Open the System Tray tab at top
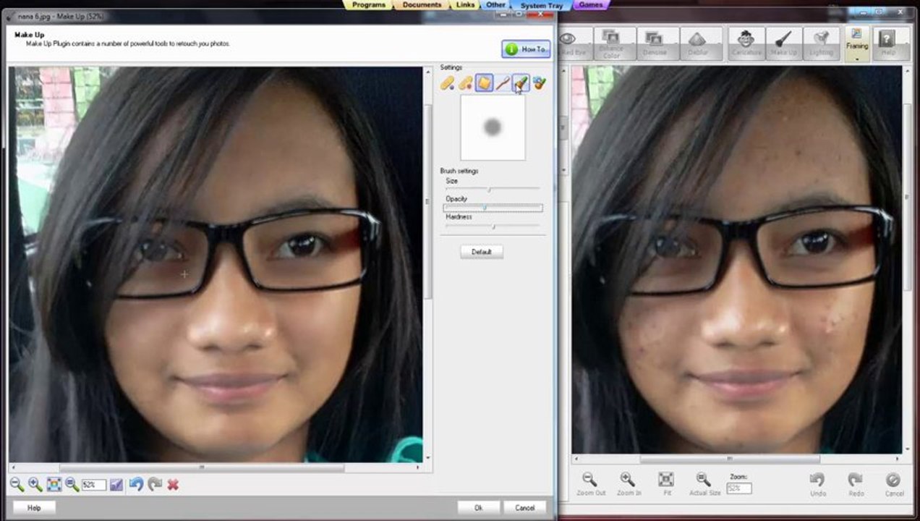920x521 pixels. click(541, 5)
